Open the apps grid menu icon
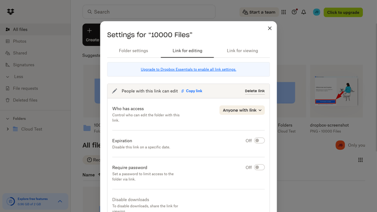 click(x=284, y=12)
